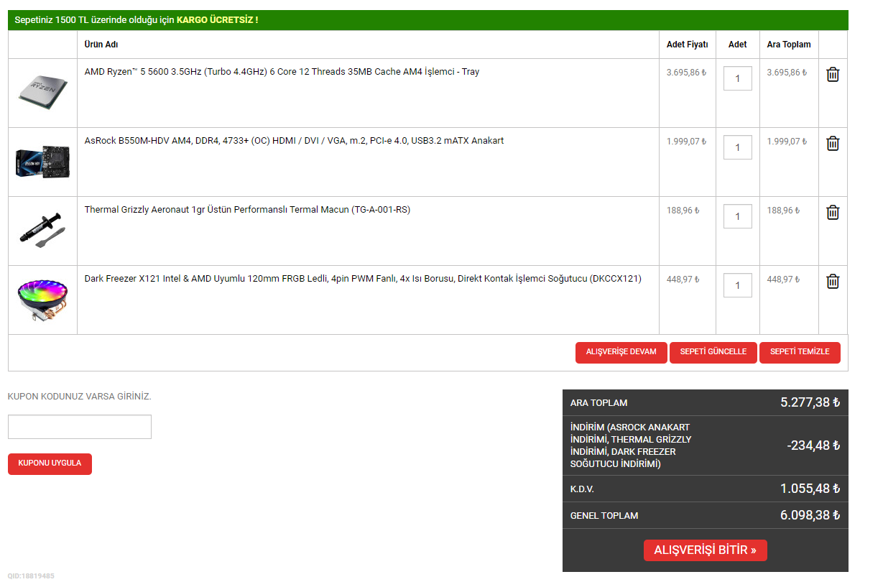Open AMD Ryzen 5 5600 product title link
The image size is (883, 582).
pos(282,72)
